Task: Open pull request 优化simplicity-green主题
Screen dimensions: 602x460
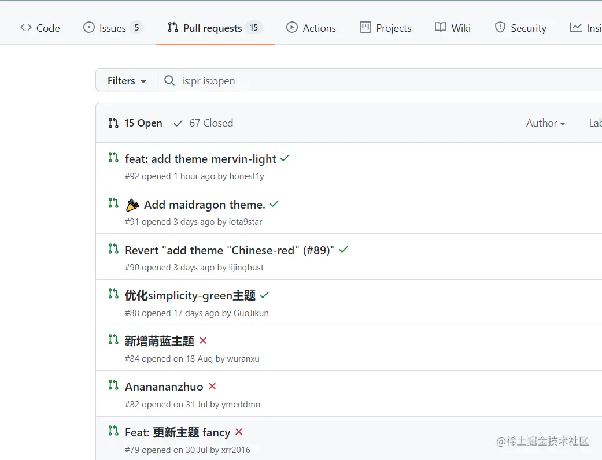Action: (x=190, y=295)
